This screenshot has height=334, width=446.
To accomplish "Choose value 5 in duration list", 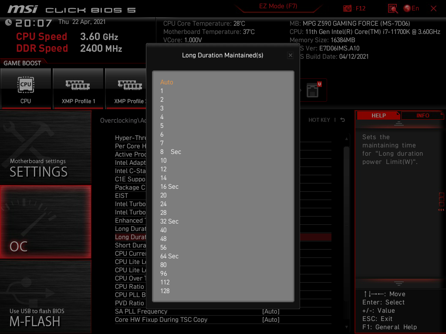I will coord(162,126).
